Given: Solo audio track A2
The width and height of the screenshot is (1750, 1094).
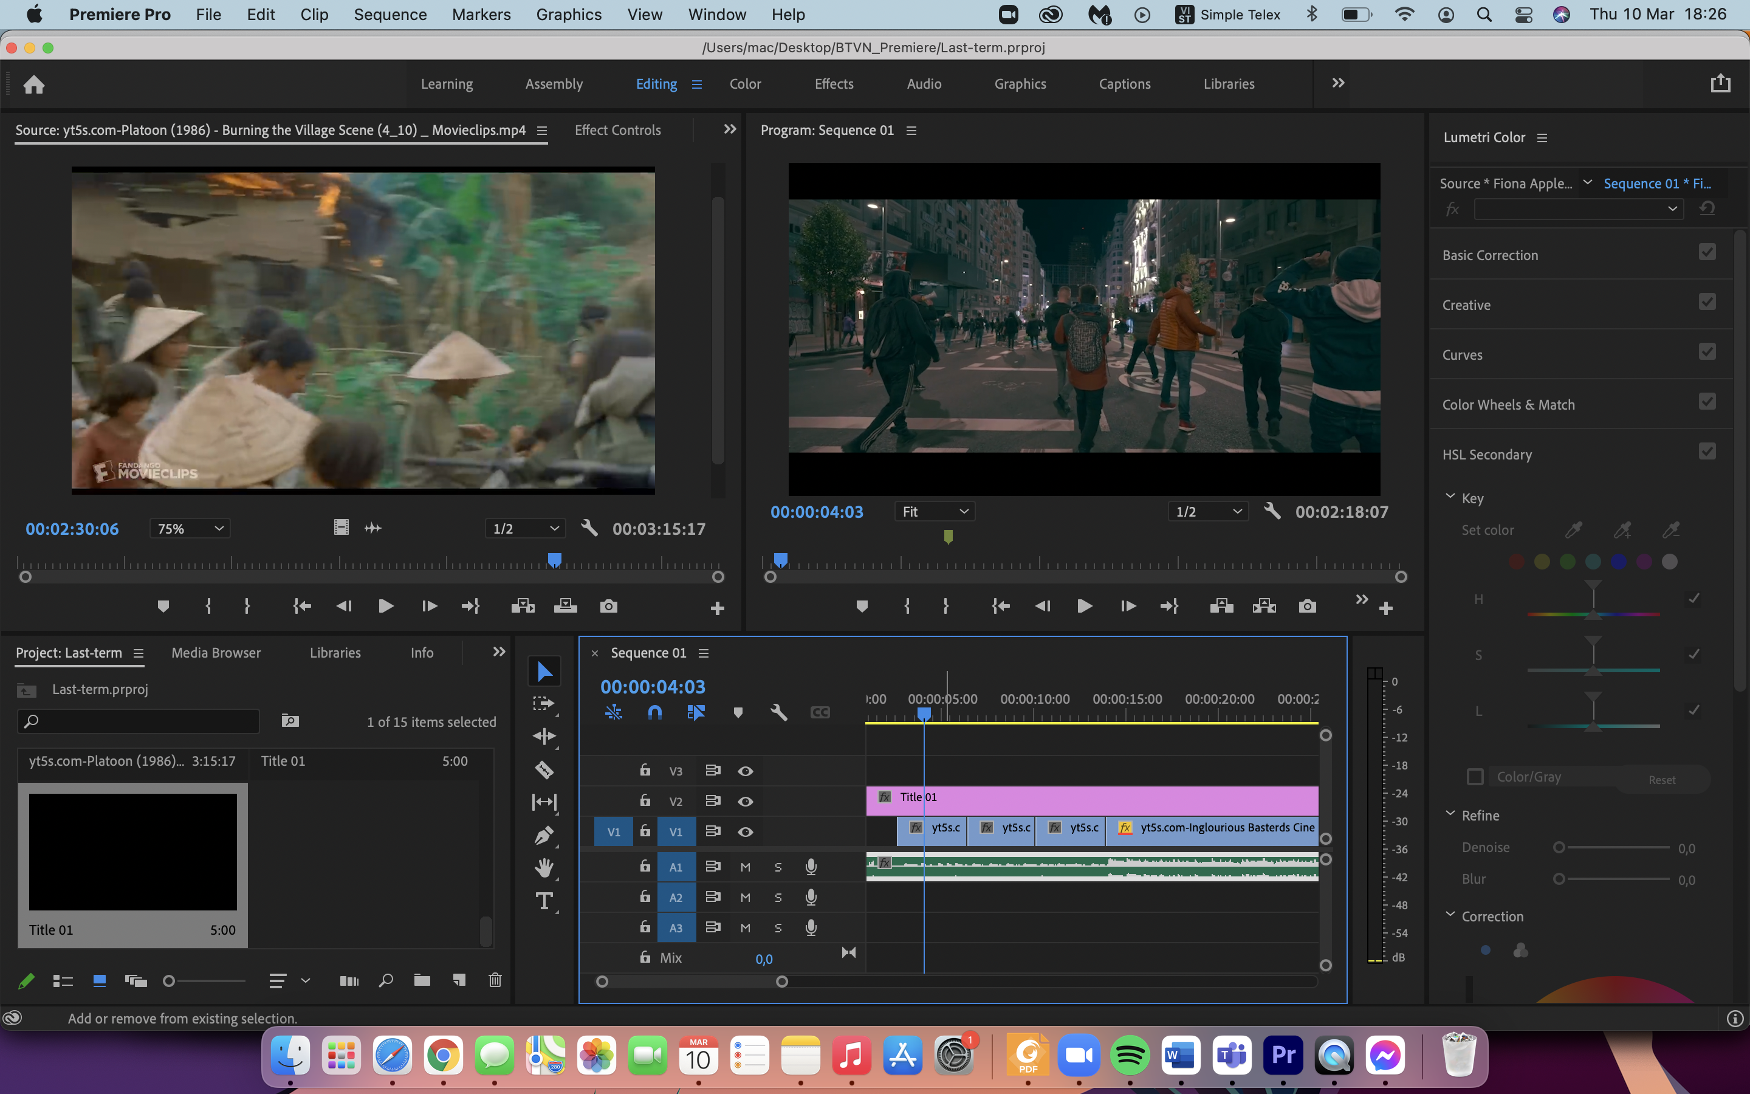Looking at the screenshot, I should [778, 898].
